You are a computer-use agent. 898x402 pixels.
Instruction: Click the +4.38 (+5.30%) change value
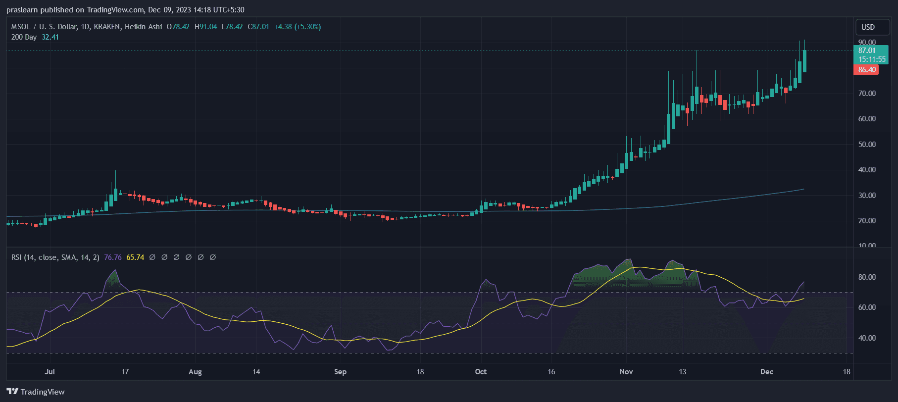click(298, 27)
